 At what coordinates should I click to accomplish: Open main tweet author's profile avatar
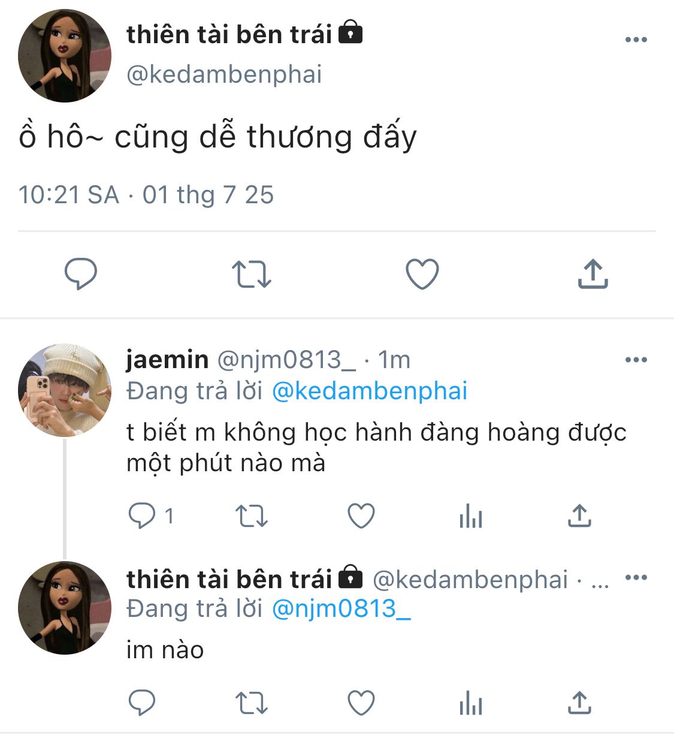65,56
